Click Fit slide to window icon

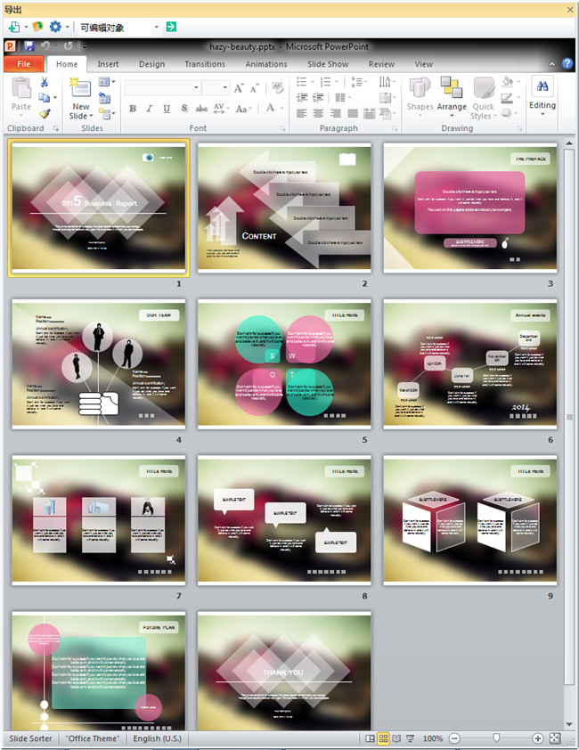[555, 738]
